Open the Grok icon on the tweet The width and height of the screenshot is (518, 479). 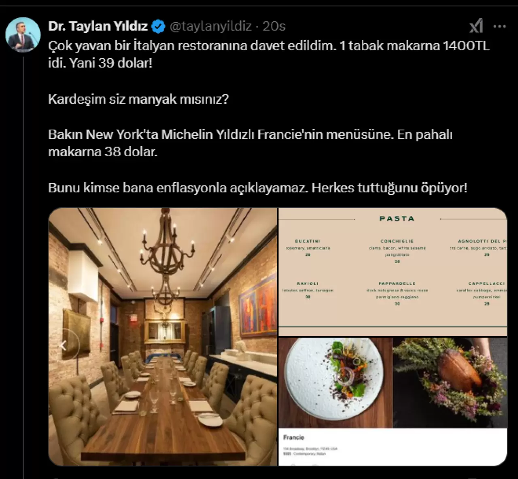point(476,26)
